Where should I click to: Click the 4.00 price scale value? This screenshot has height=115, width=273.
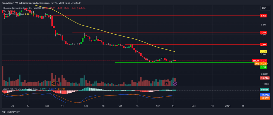[263, 35]
